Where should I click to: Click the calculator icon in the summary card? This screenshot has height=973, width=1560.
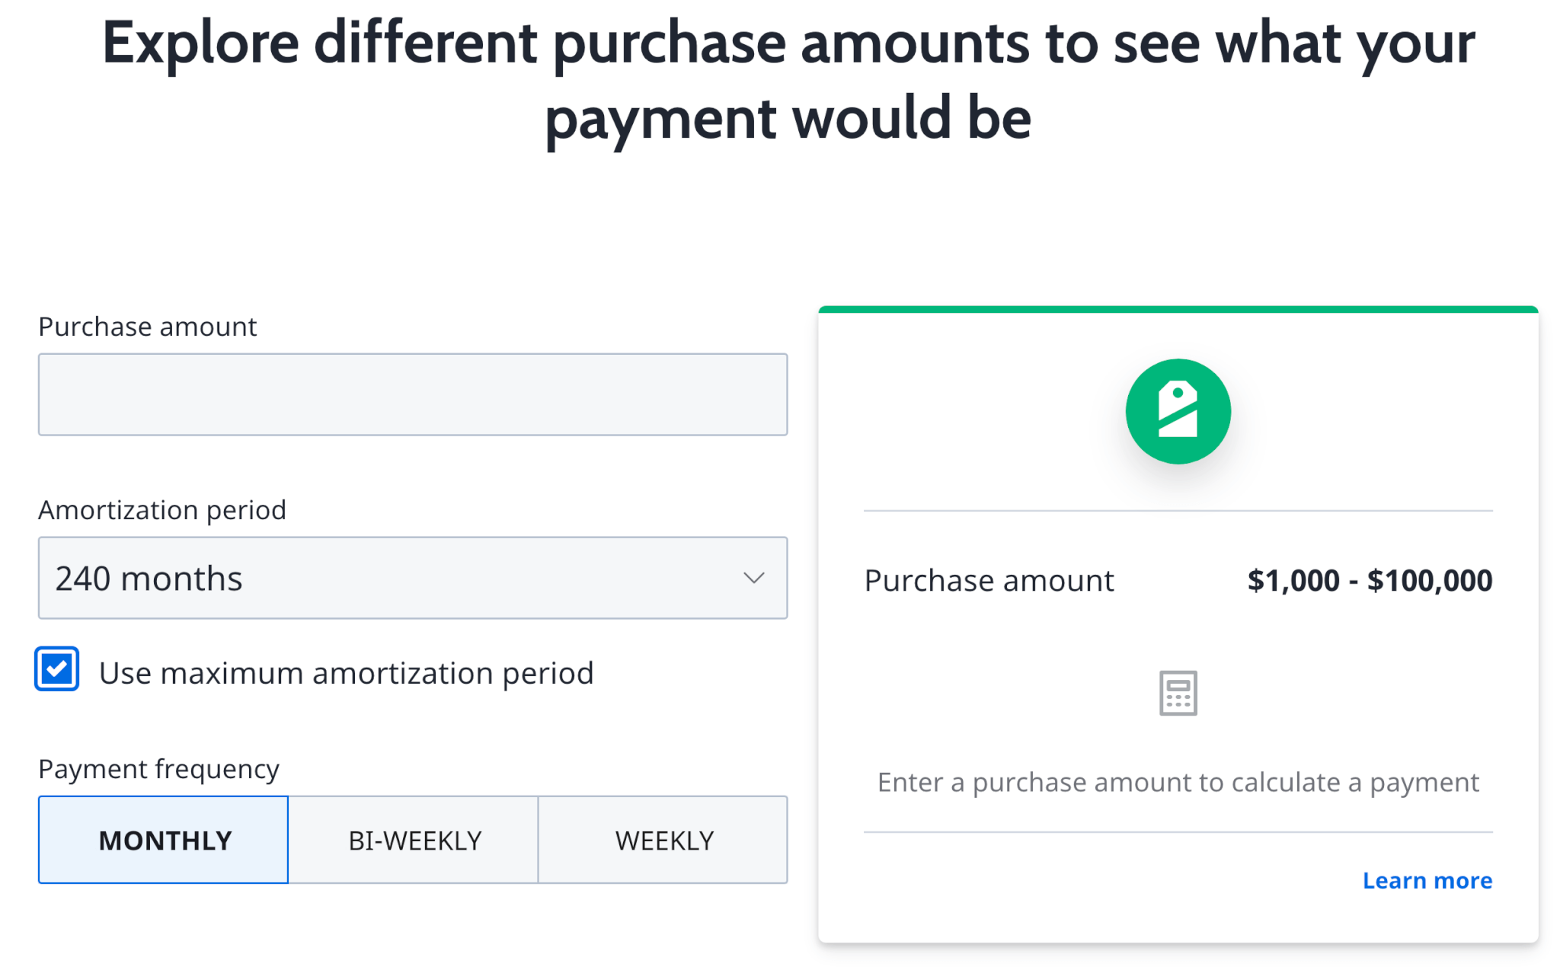click(x=1178, y=691)
